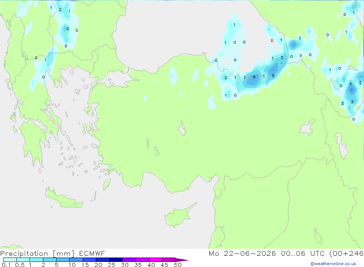
Task: Click the 45–50 mm legend color swatch
Action: [169, 260]
